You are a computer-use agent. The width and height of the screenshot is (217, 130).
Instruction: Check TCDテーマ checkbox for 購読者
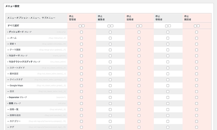click(196, 56)
